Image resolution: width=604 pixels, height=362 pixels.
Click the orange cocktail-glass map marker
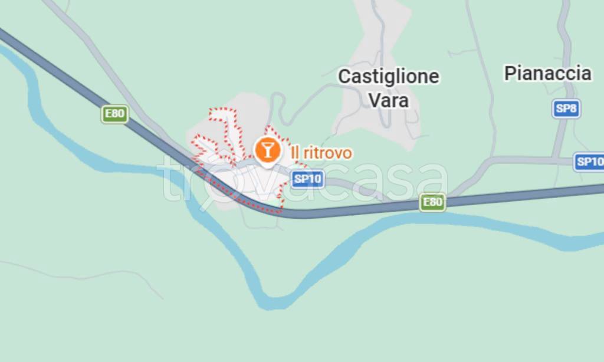coord(267,151)
